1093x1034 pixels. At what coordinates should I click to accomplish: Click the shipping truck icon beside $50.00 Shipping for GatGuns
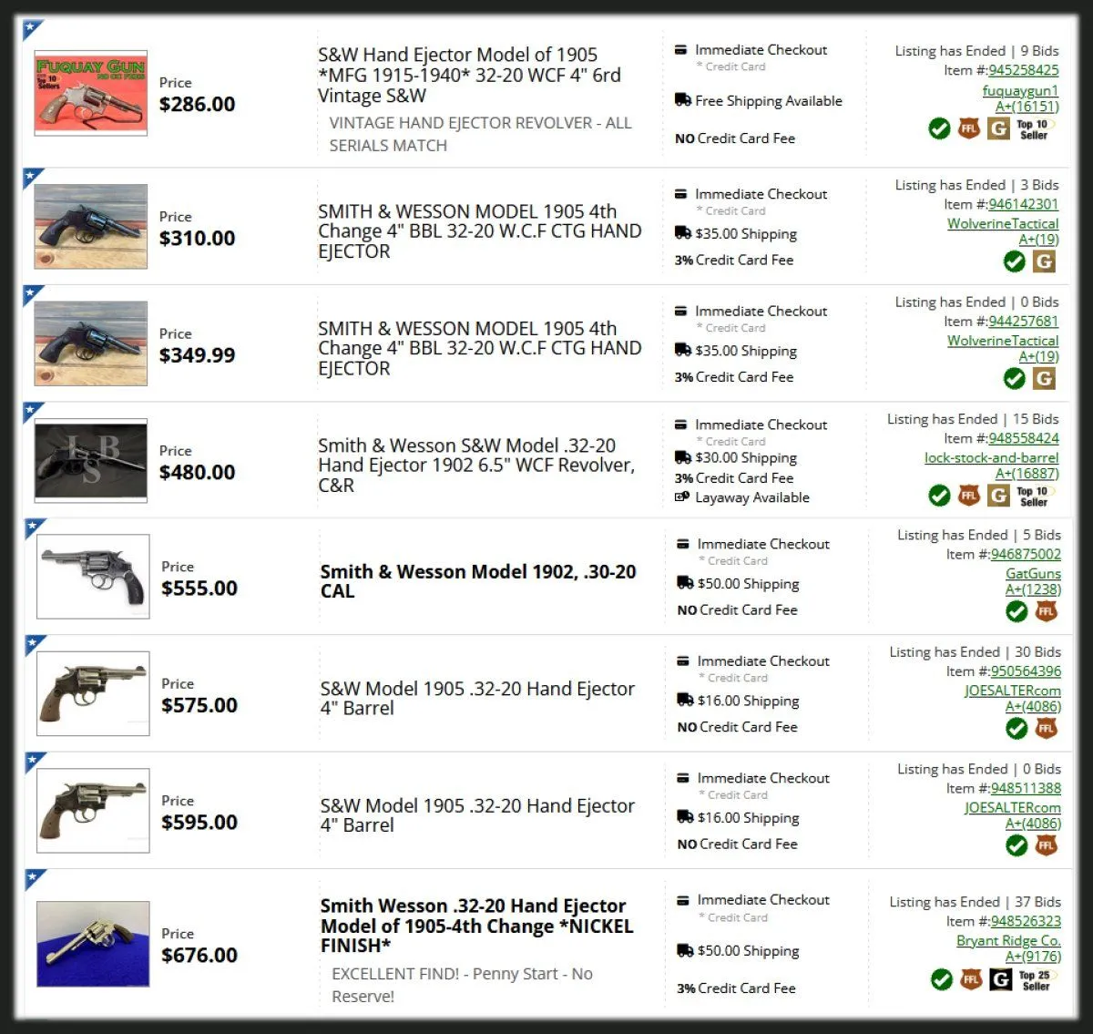pos(685,583)
